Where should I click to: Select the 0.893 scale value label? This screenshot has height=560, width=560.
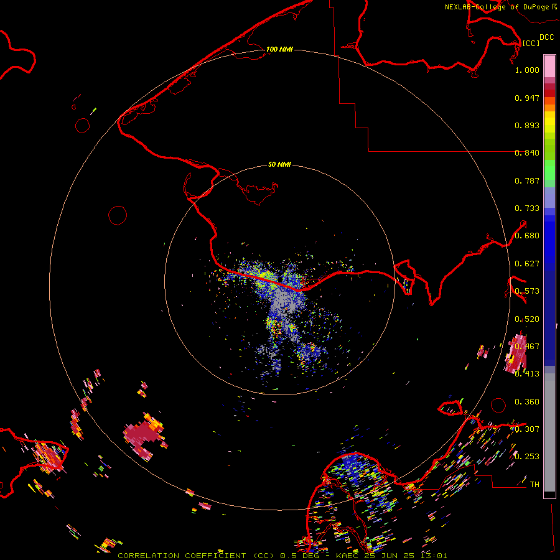tap(527, 125)
